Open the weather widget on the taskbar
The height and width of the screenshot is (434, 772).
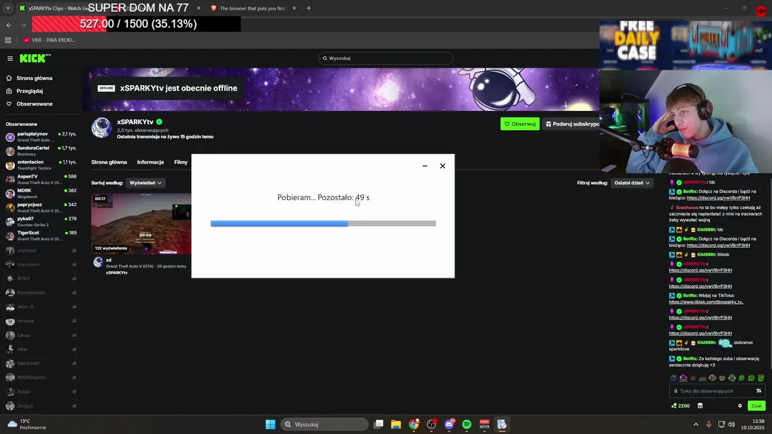[26, 424]
